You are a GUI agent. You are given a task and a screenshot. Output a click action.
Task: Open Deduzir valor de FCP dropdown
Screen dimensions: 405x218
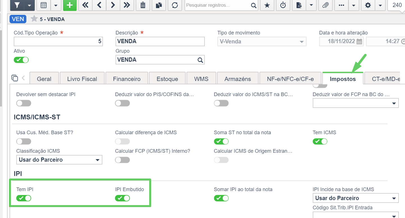pyautogui.click(x=356, y=103)
